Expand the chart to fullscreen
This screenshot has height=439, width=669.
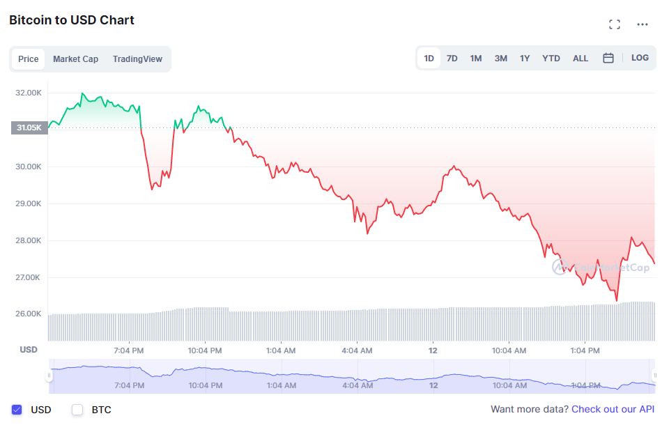coord(614,23)
